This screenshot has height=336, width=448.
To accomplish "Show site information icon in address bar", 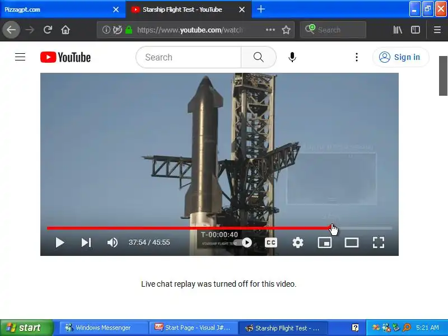I will pyautogui.click(x=106, y=30).
